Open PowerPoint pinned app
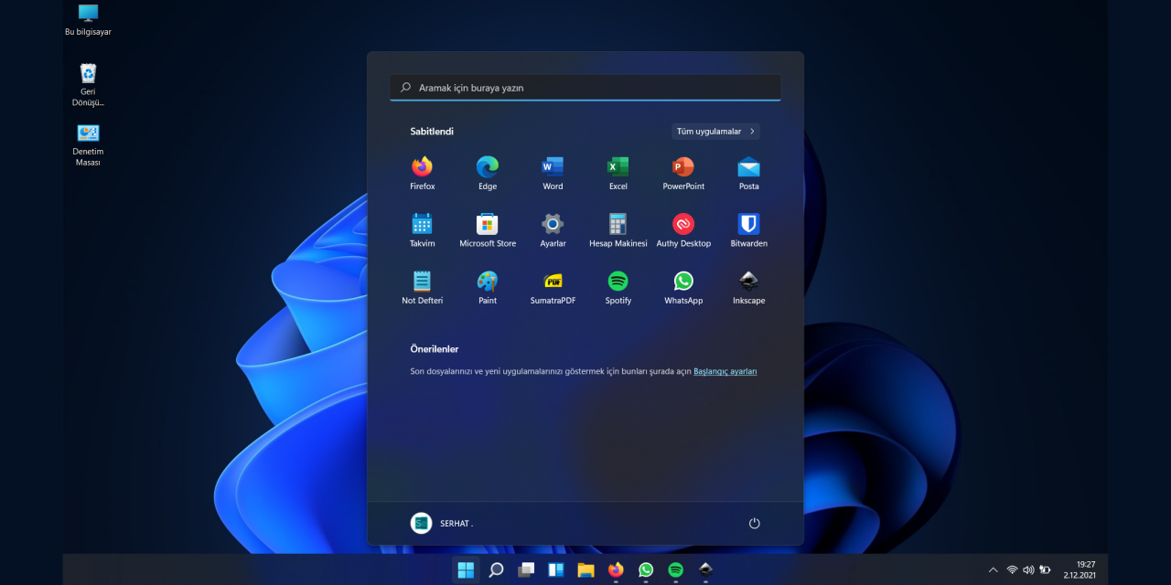 tap(683, 173)
